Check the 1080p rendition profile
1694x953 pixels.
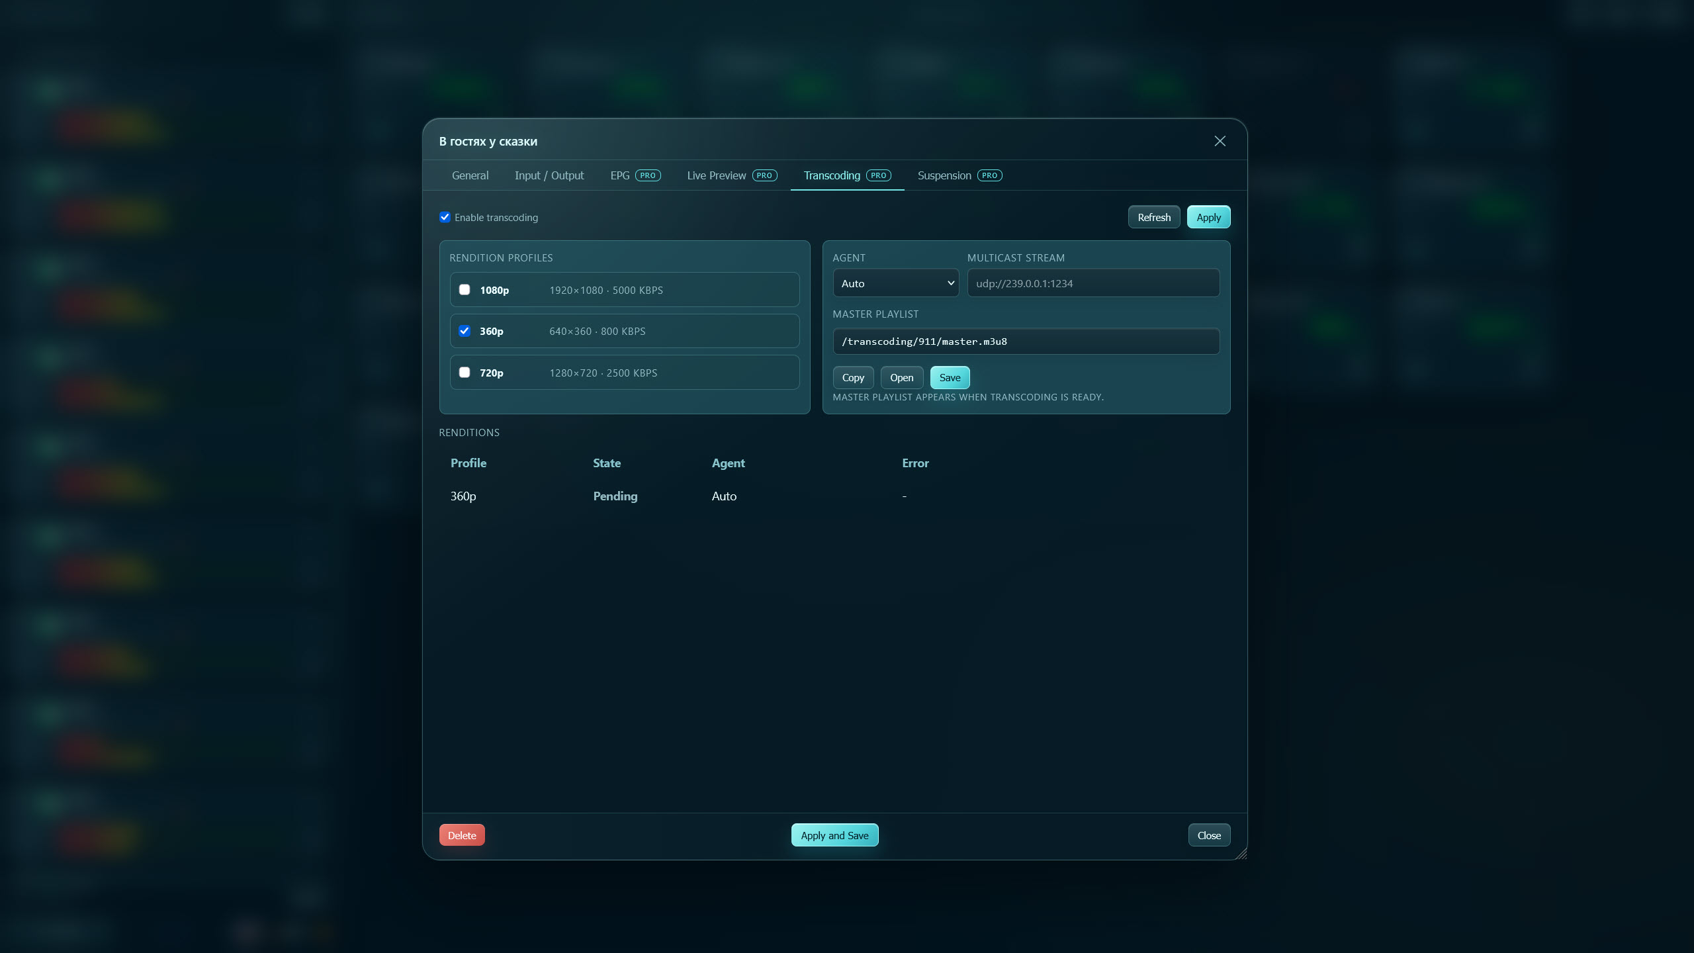coord(465,290)
